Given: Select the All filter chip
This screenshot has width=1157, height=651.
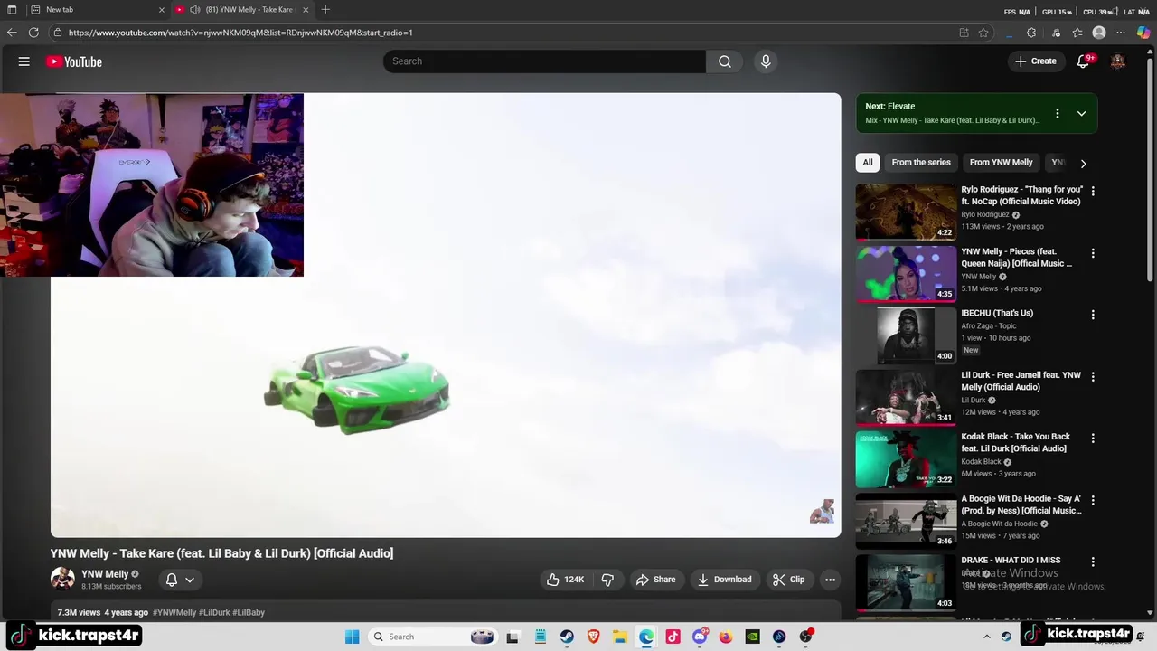Looking at the screenshot, I should pos(868,163).
